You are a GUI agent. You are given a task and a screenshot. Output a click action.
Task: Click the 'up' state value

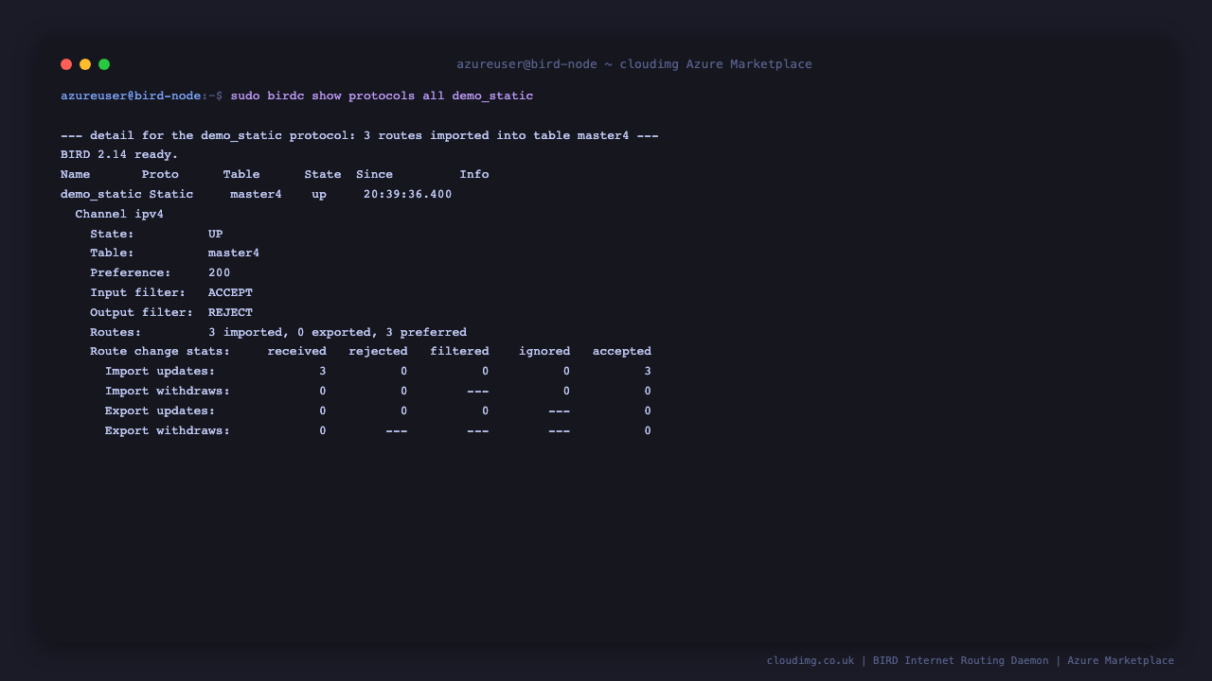[x=319, y=194]
